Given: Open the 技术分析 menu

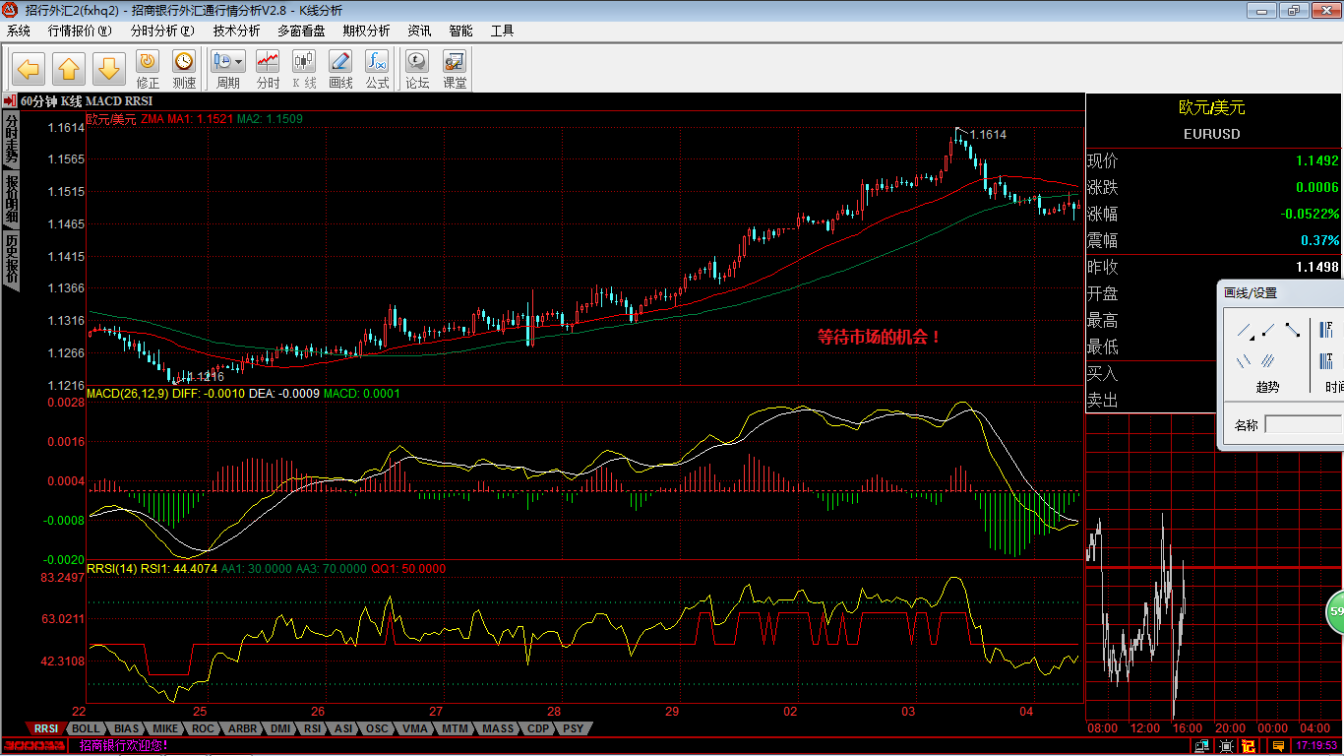Looking at the screenshot, I should (237, 31).
